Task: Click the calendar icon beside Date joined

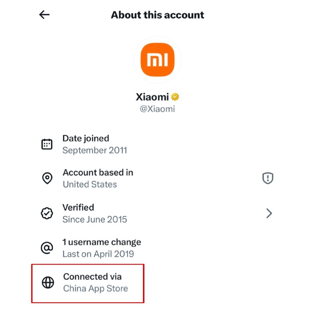Action: [47, 144]
